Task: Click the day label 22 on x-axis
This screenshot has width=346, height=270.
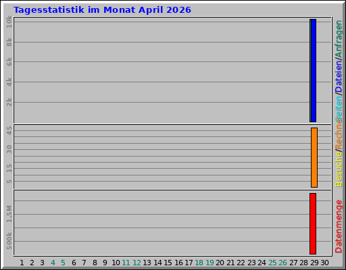Action: pos(241,263)
